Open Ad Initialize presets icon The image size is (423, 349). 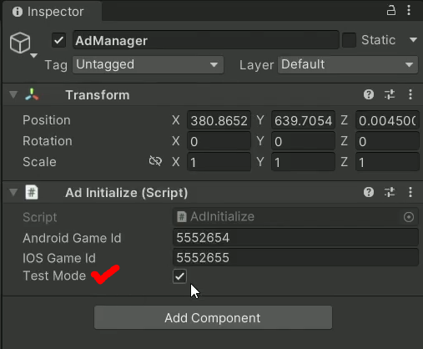(390, 192)
